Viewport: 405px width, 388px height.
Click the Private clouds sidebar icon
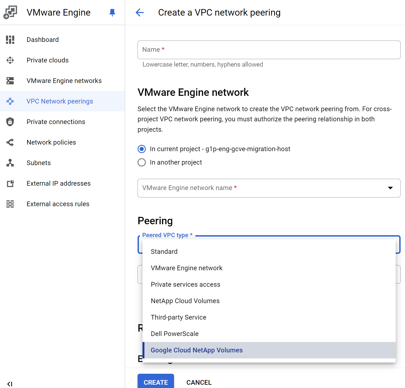(10, 60)
